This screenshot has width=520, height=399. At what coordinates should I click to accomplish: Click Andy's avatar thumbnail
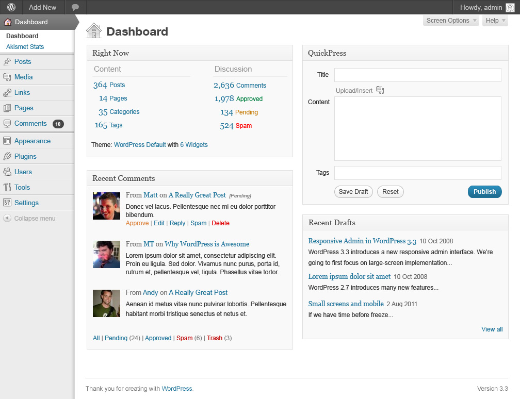(x=106, y=303)
